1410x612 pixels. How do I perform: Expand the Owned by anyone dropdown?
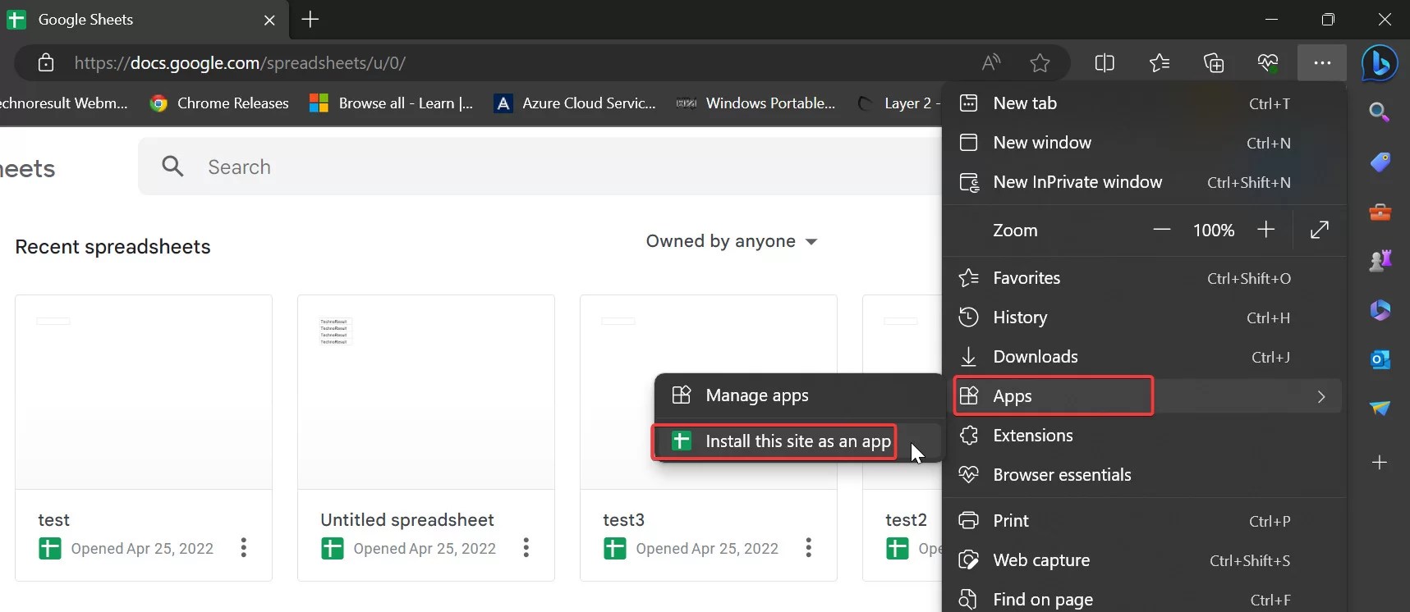(x=732, y=241)
